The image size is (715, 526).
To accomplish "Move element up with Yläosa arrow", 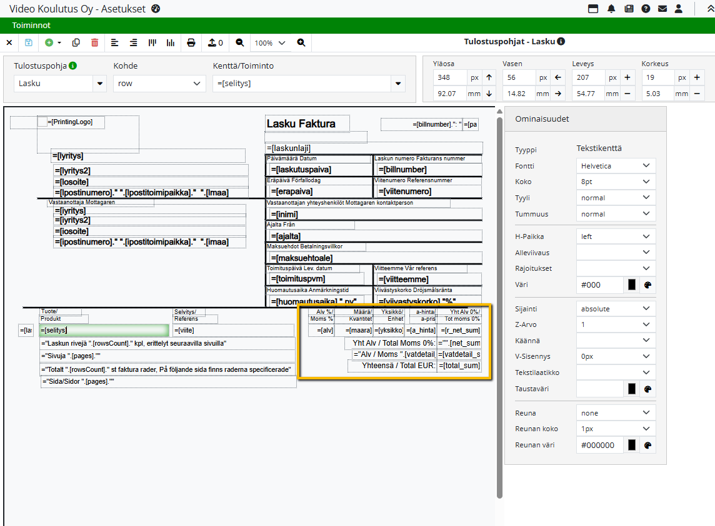I will click(489, 78).
